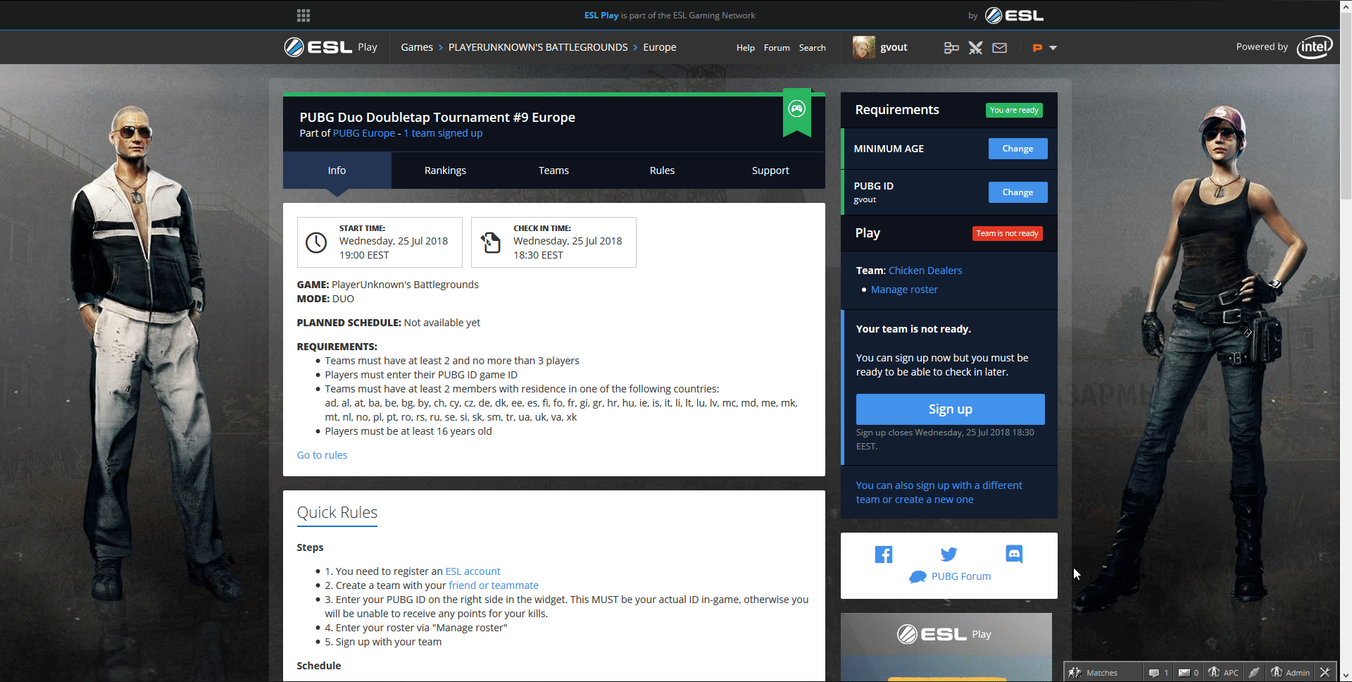Click the You are ready status badge
This screenshot has width=1352, height=682.
pos(1014,110)
